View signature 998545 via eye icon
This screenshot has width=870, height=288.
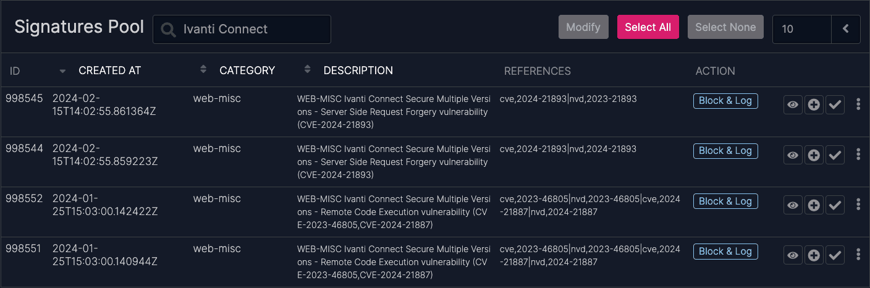(793, 104)
